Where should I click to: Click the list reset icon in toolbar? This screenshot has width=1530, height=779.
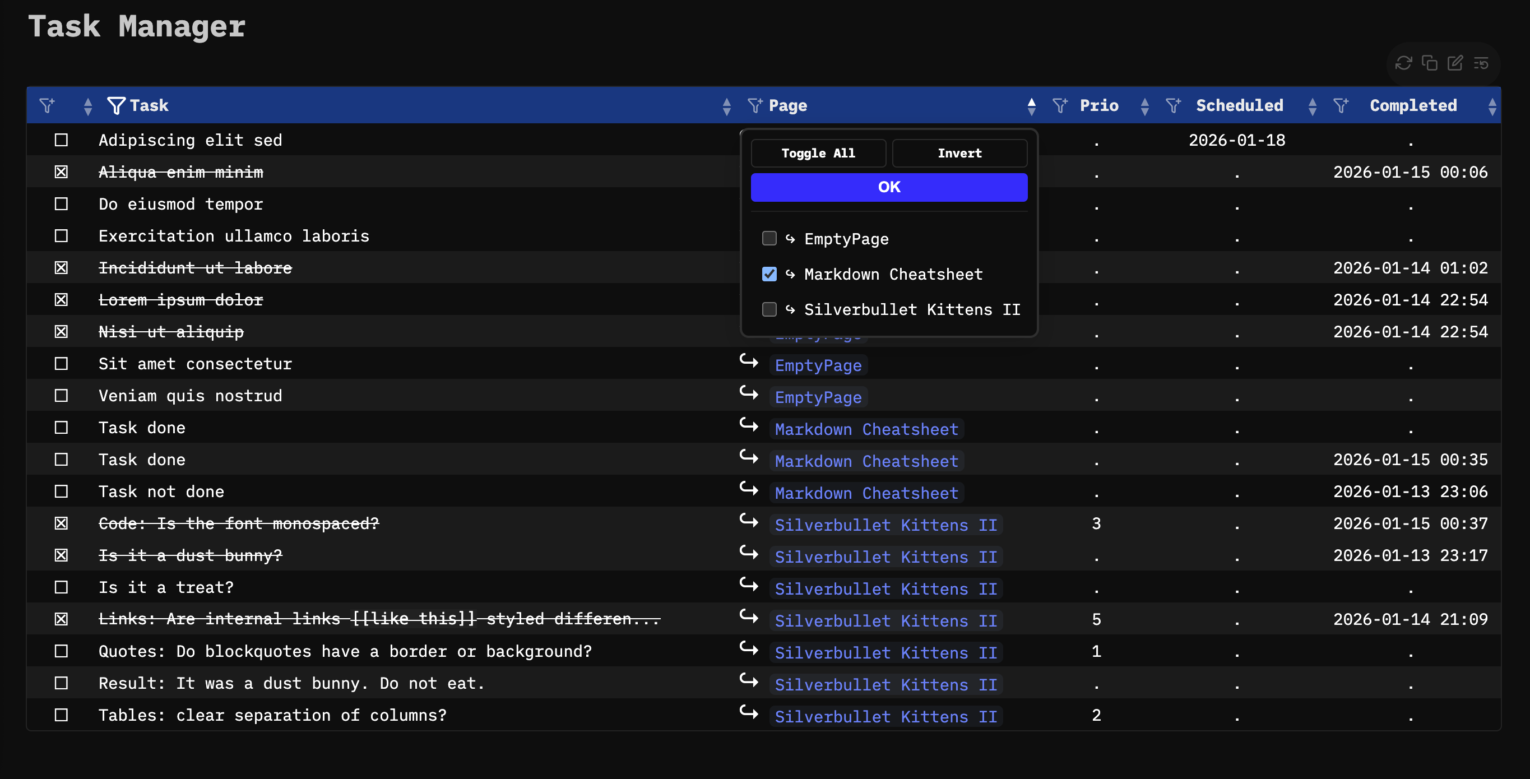coord(1481,63)
